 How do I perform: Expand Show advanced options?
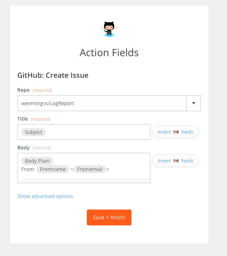coord(45,196)
